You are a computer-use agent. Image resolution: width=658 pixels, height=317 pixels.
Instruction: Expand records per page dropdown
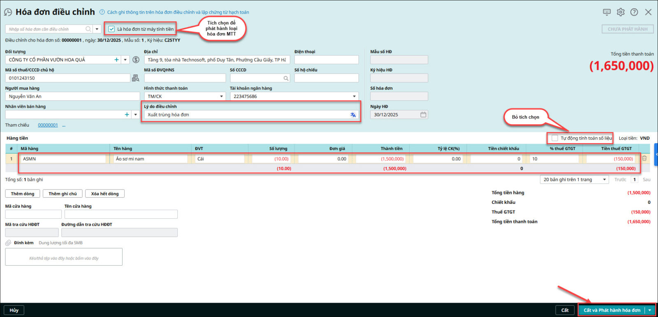pos(604,180)
